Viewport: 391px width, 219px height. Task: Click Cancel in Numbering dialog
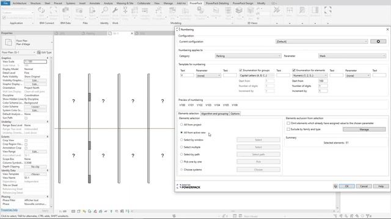pos(364,186)
